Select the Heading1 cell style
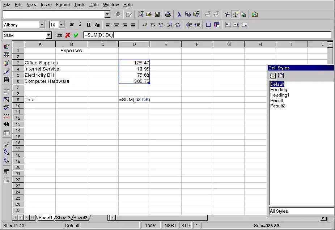 280,95
